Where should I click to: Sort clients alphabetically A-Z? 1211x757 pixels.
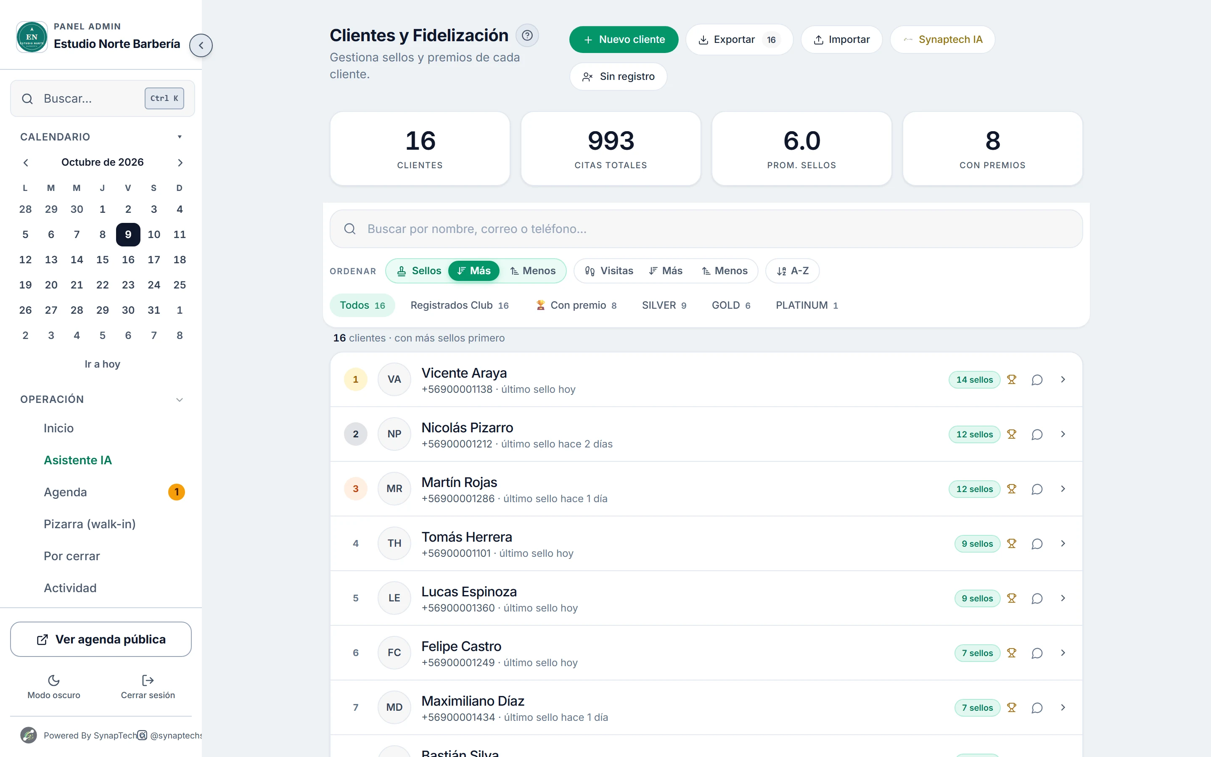(x=792, y=271)
